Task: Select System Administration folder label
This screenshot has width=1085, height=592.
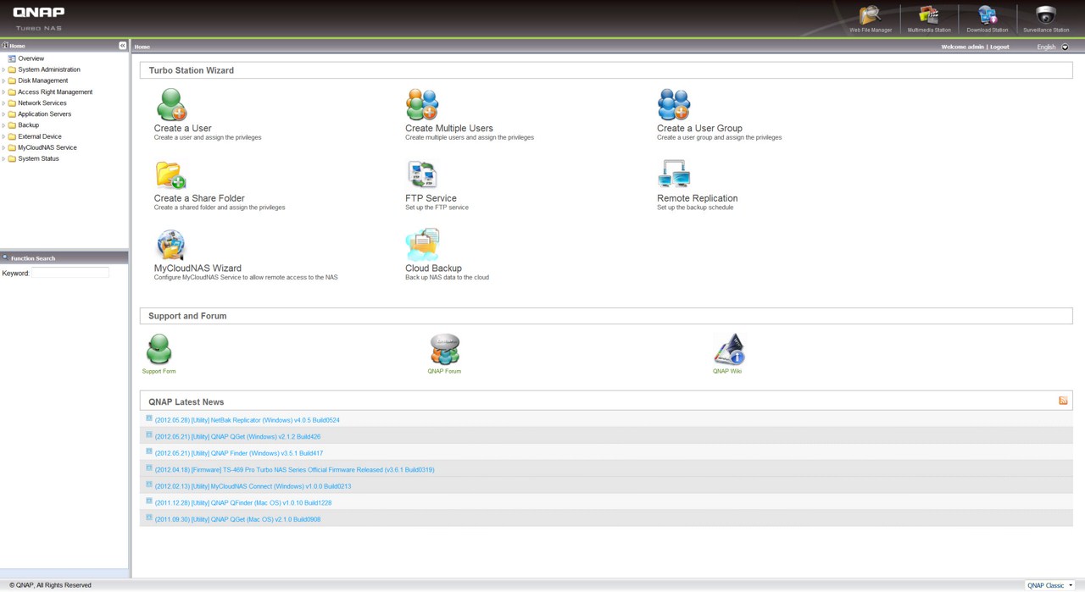Action: 49,69
